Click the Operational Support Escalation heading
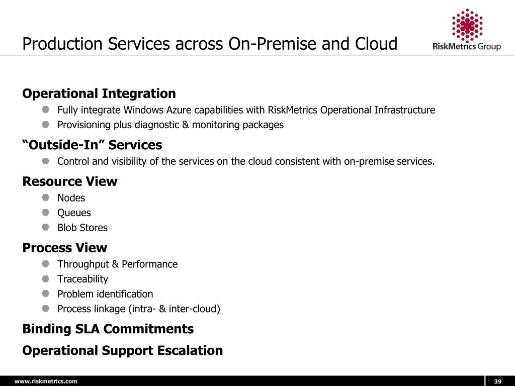The height and width of the screenshot is (386, 515). (123, 350)
